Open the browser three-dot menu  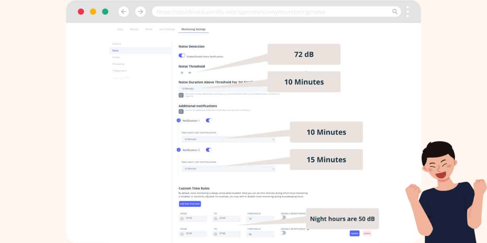(x=407, y=12)
